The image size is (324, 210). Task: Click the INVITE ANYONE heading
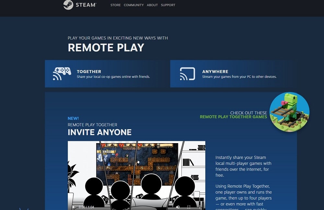coord(99,132)
